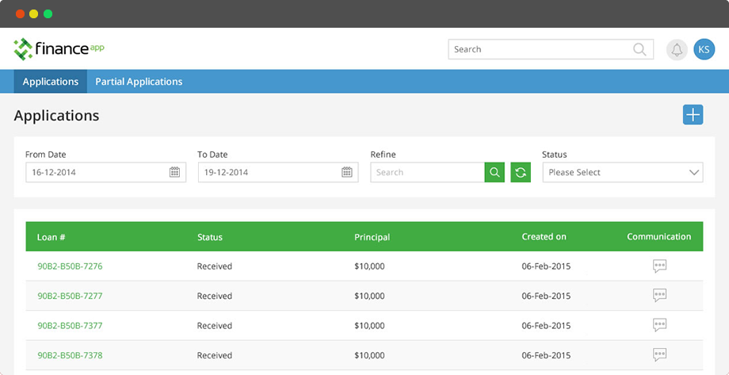Click the green maximize window button
The height and width of the screenshot is (375, 729).
(48, 14)
